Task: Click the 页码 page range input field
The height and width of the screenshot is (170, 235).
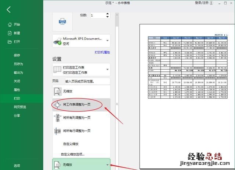Action: point(87,81)
